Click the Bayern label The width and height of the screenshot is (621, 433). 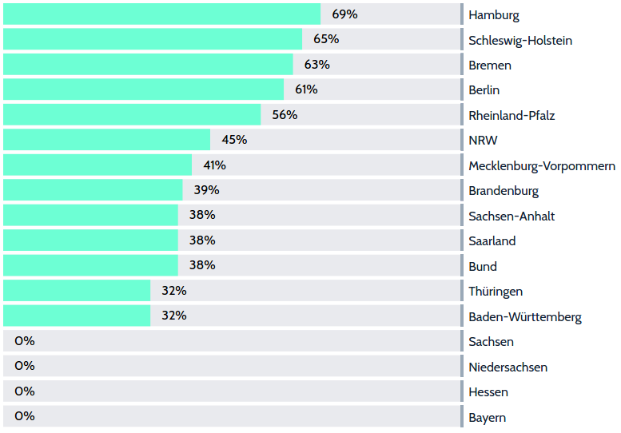pyautogui.click(x=488, y=417)
